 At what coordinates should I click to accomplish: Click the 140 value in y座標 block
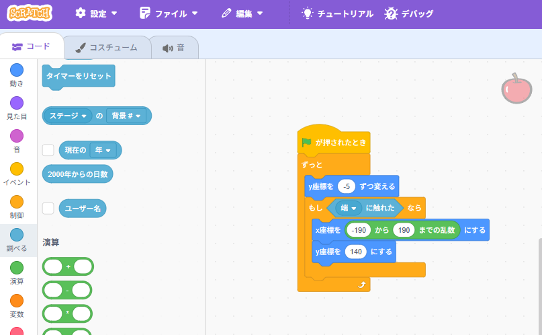point(355,252)
